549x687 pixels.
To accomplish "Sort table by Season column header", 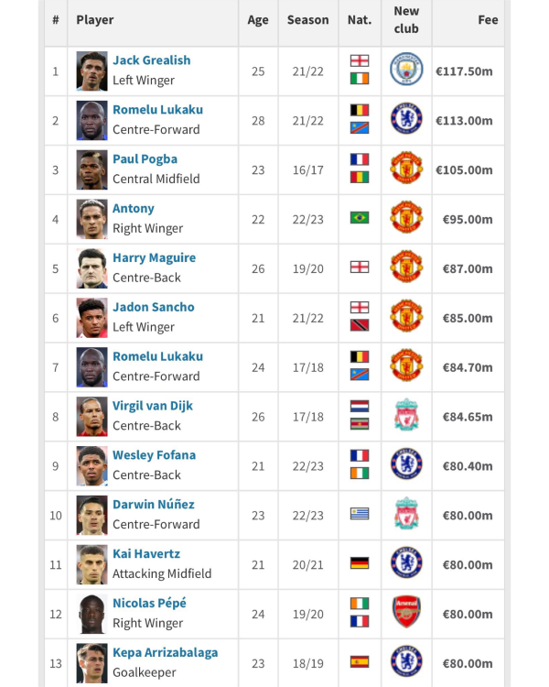I will tap(307, 20).
